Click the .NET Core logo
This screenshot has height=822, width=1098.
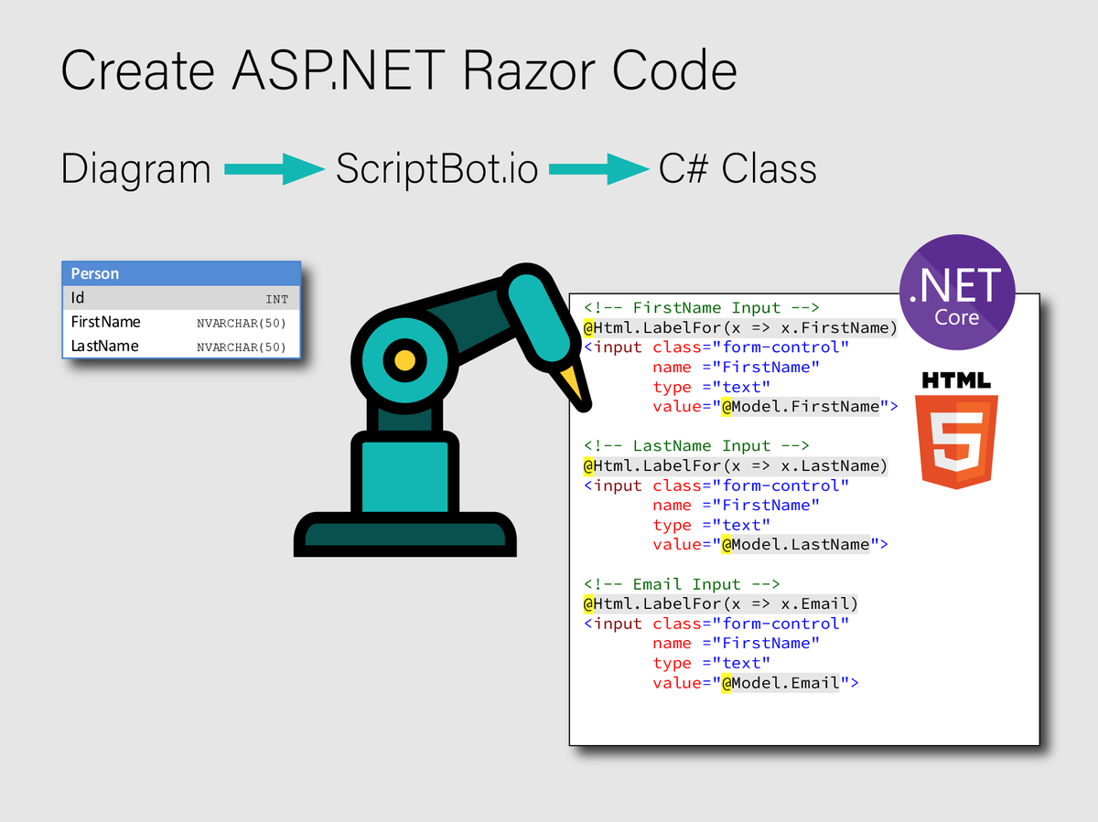[x=957, y=293]
